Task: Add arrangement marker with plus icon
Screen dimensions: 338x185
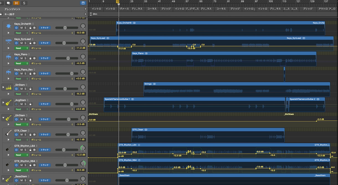Action: [85, 9]
